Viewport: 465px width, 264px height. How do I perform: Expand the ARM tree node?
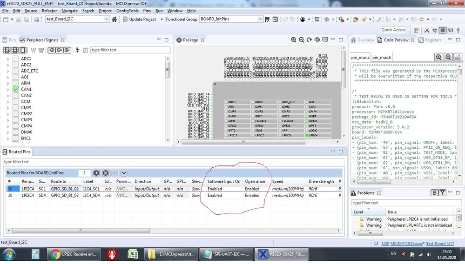[8, 83]
